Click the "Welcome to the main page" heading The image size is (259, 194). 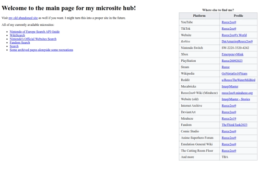point(69,8)
